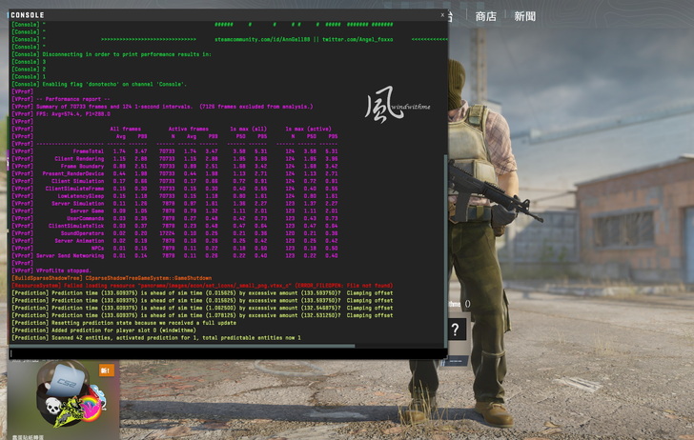Screen dimensions: 694x440
Task: Select the skull sticker icon
Action: click(53, 407)
